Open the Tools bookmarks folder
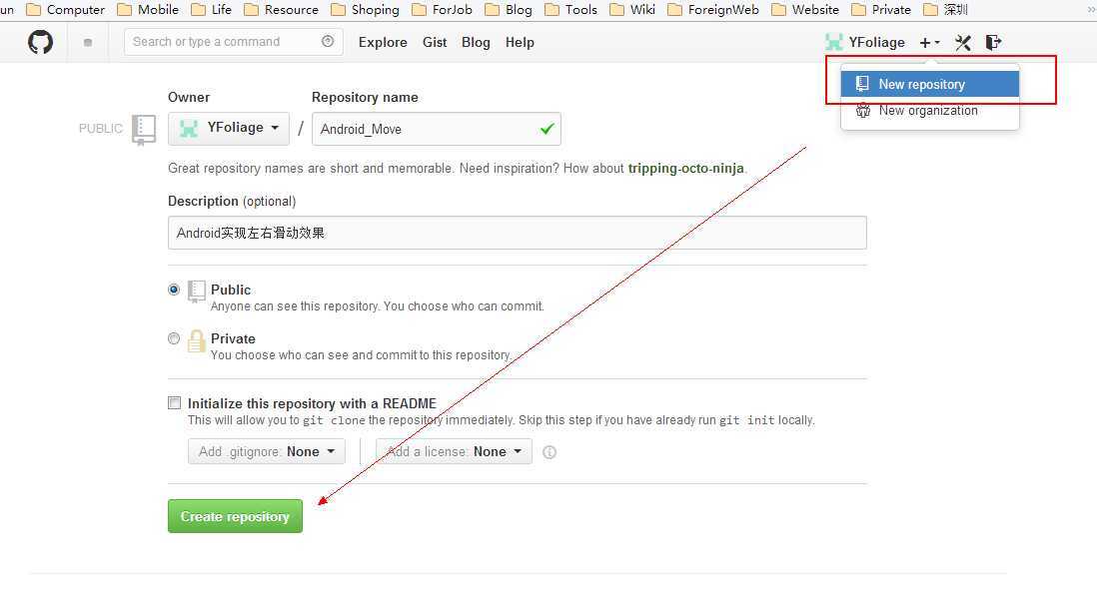1097x590 pixels. click(x=570, y=10)
